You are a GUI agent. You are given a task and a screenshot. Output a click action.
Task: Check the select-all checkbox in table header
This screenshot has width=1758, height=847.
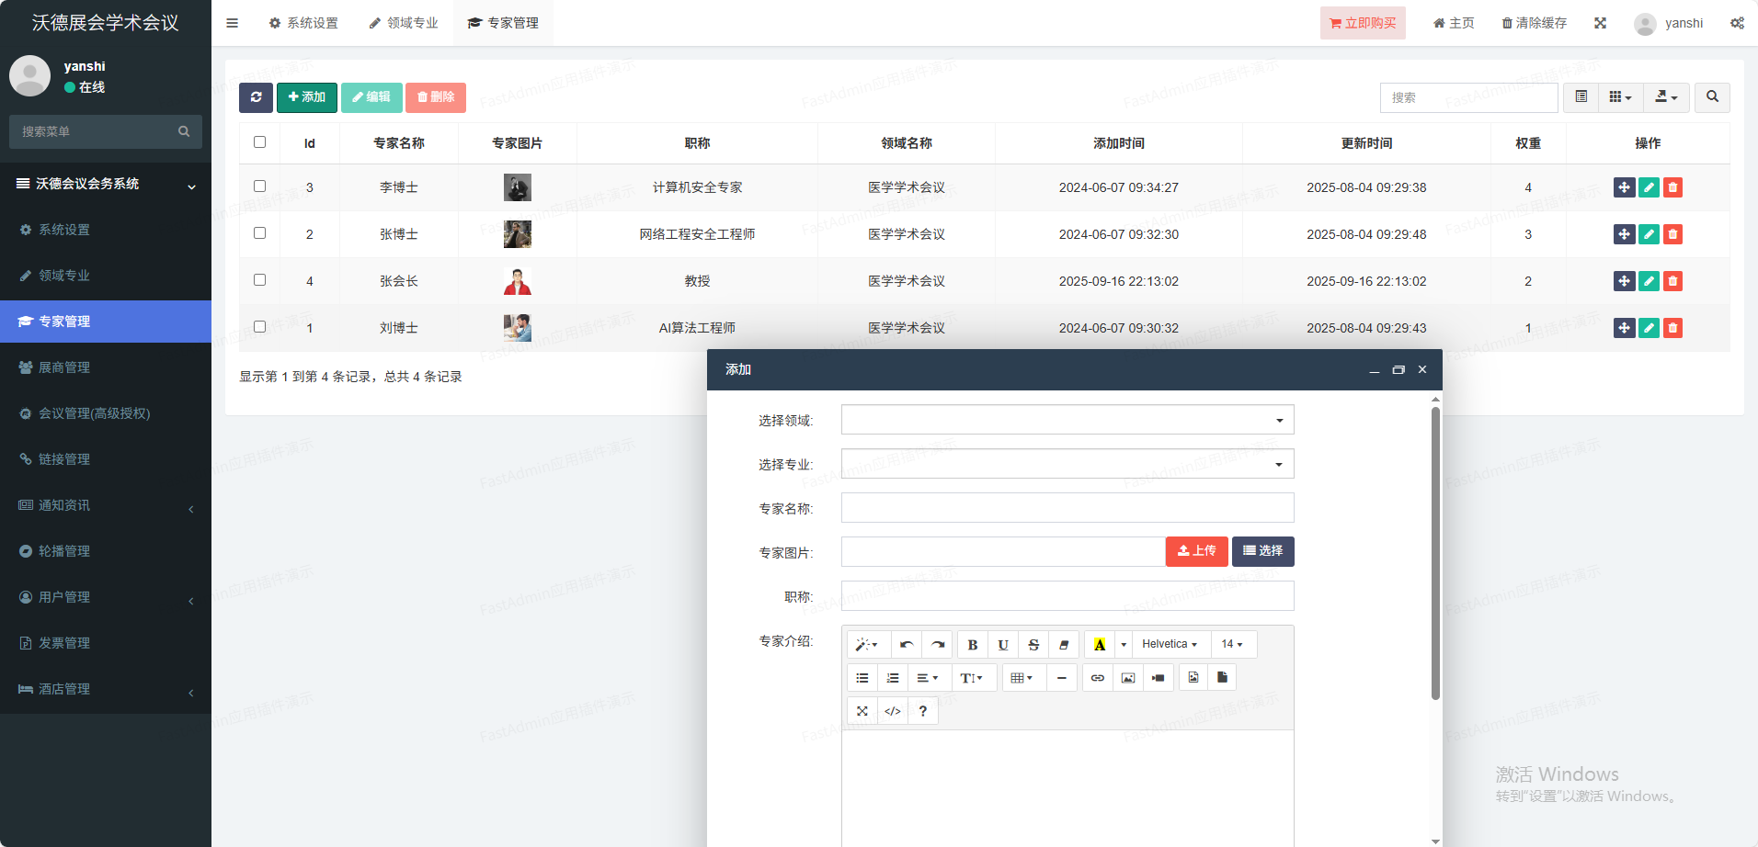tap(260, 142)
